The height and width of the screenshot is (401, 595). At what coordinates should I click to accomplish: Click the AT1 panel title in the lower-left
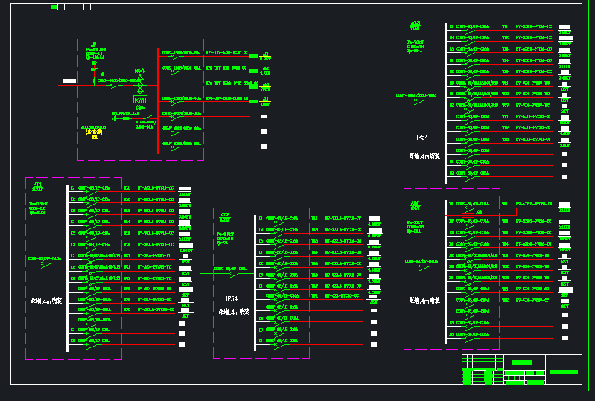pyautogui.click(x=37, y=185)
